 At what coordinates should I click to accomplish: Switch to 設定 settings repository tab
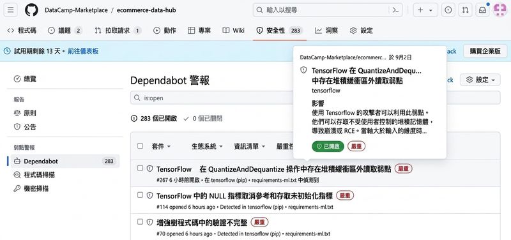click(x=361, y=31)
